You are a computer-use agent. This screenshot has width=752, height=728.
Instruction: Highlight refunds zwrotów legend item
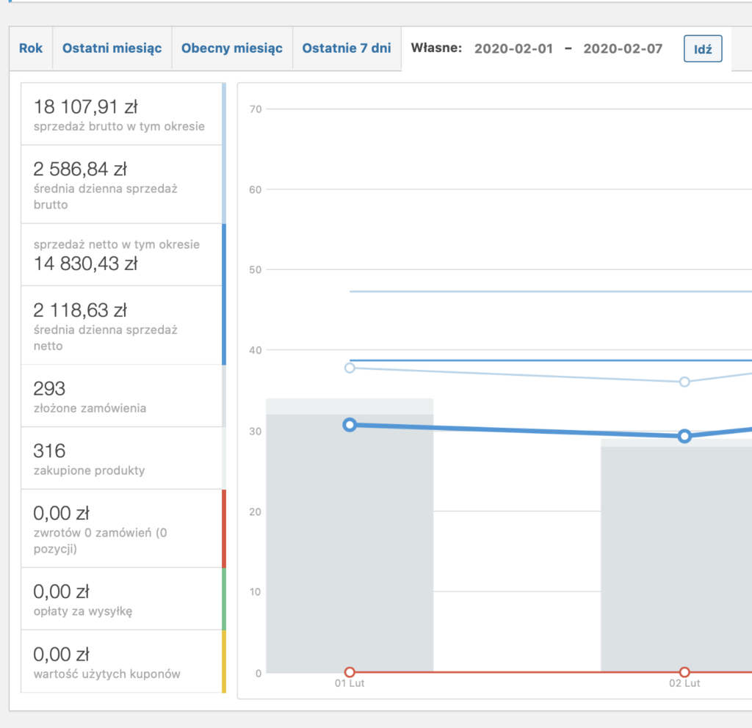pos(123,528)
